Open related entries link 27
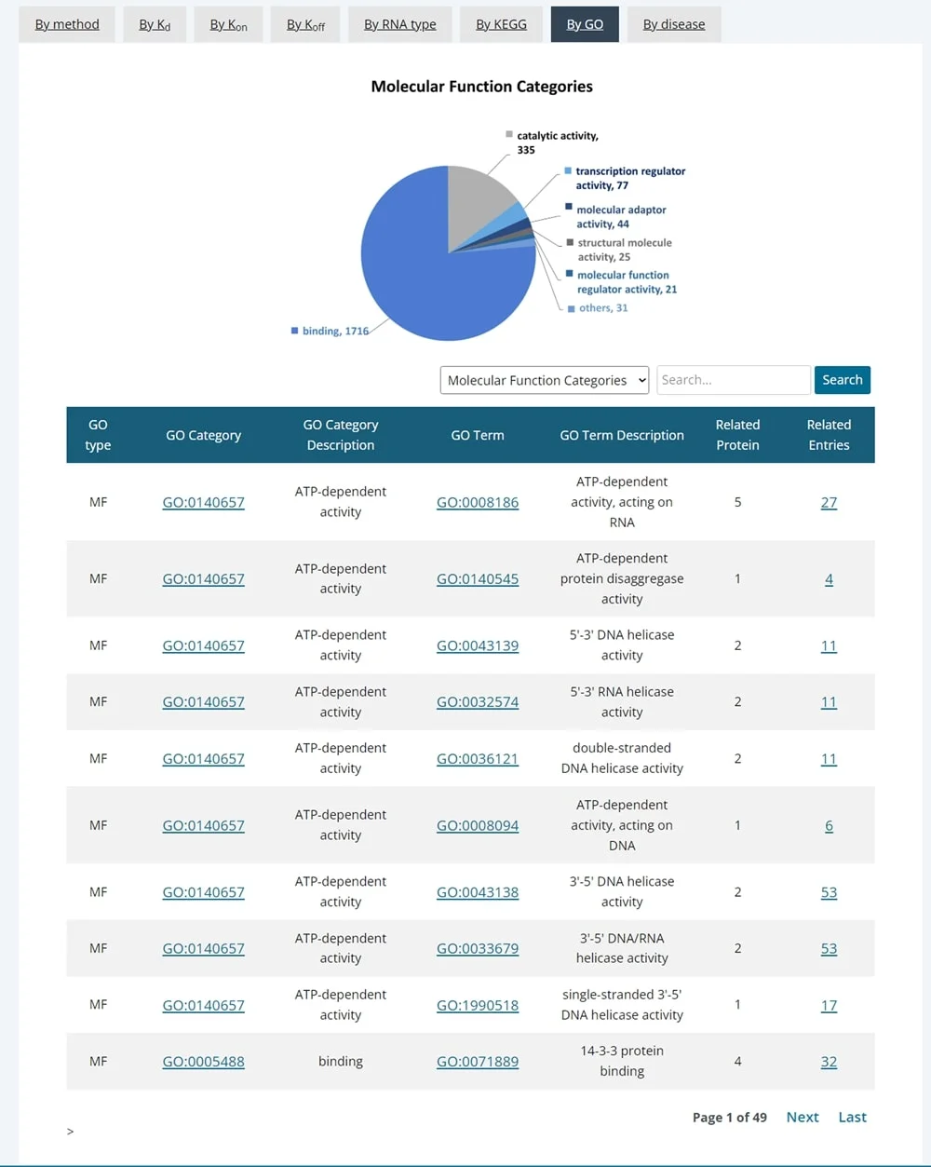The width and height of the screenshot is (931, 1167). (829, 502)
